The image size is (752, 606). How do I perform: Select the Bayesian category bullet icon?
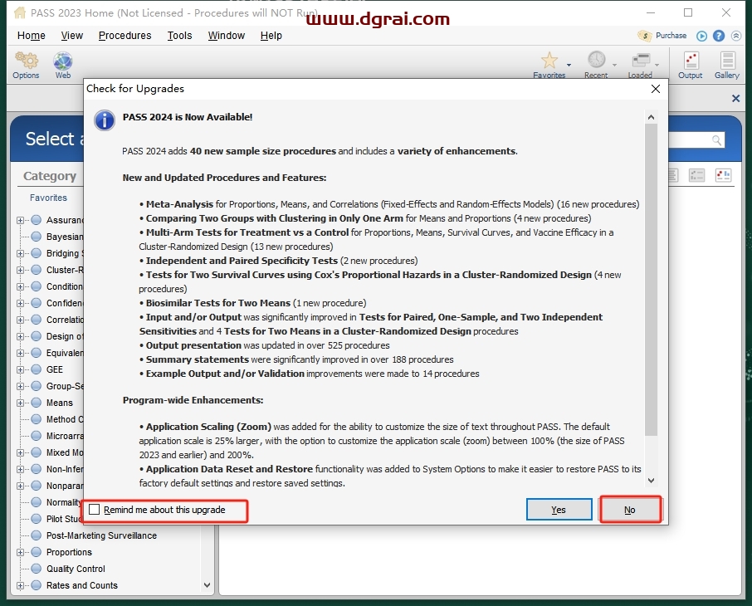tap(36, 237)
